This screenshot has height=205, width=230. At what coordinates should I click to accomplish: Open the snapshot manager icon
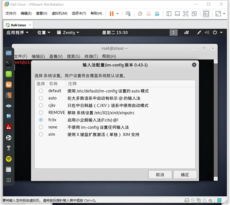pyautogui.click(x=157, y=14)
